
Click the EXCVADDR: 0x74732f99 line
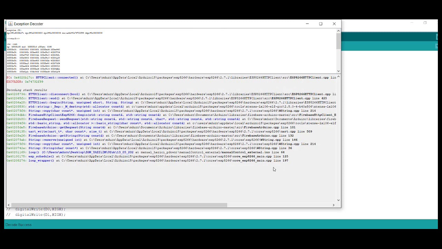[25, 82]
